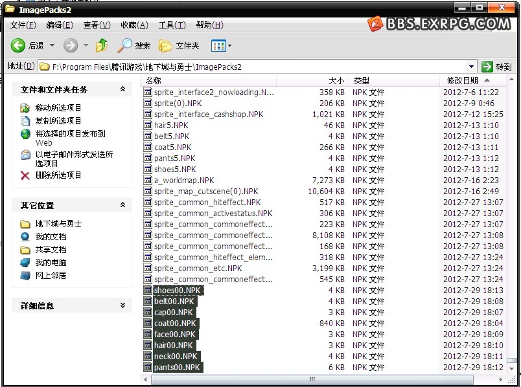
Task: Collapse the Other Places (其它位置) panel
Action: click(122, 205)
